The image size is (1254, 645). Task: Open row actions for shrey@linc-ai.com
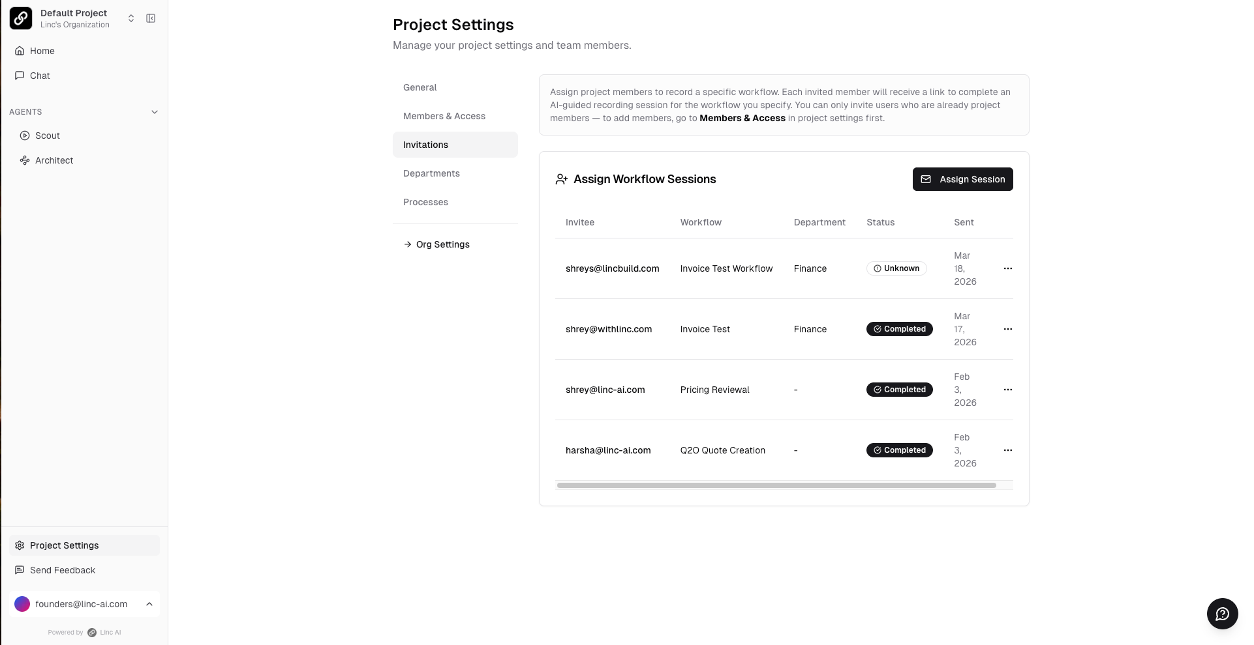(x=1007, y=390)
